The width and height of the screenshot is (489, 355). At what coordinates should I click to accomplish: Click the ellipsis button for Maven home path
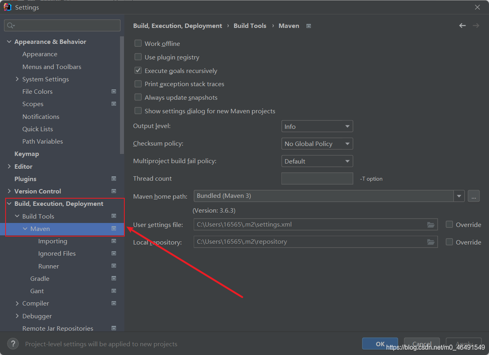pos(473,196)
